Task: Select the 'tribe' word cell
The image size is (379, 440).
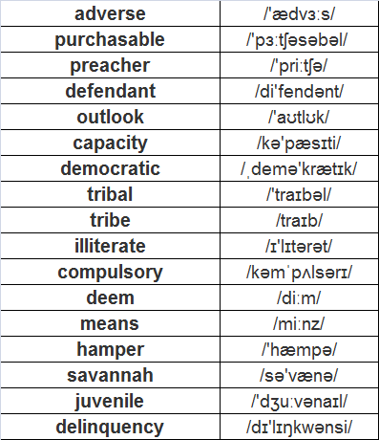Action: click(x=110, y=220)
